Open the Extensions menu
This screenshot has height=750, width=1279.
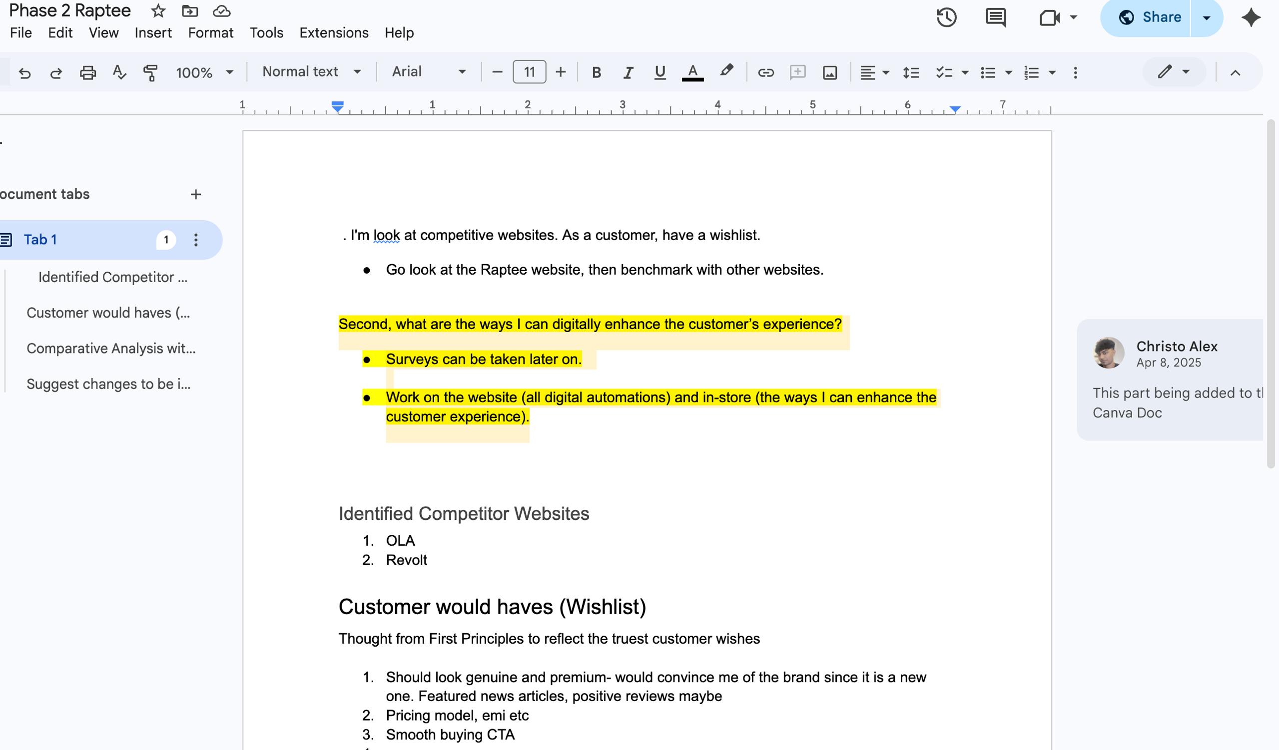(x=334, y=33)
